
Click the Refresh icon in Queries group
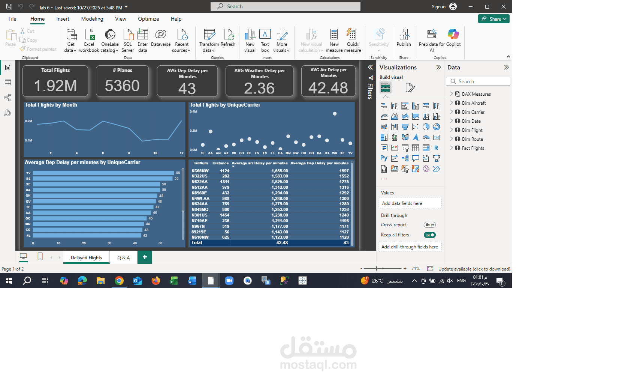click(x=228, y=39)
